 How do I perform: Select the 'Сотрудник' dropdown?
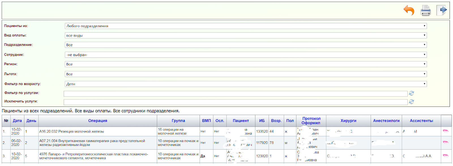tap(245, 55)
